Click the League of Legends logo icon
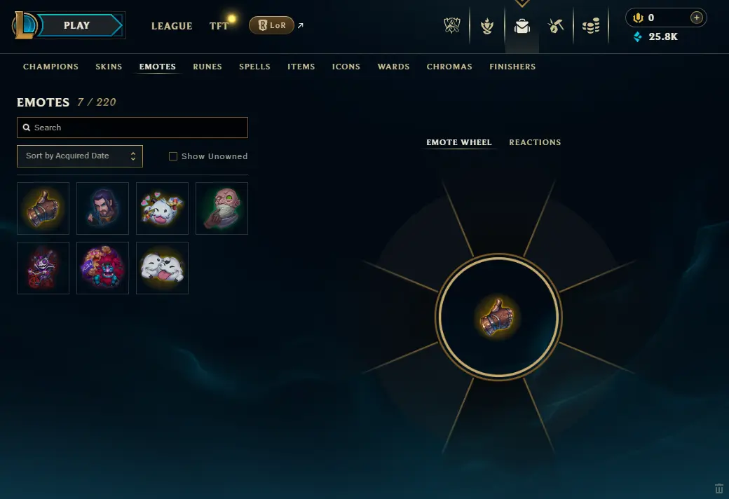This screenshot has width=729, height=499. [25, 25]
